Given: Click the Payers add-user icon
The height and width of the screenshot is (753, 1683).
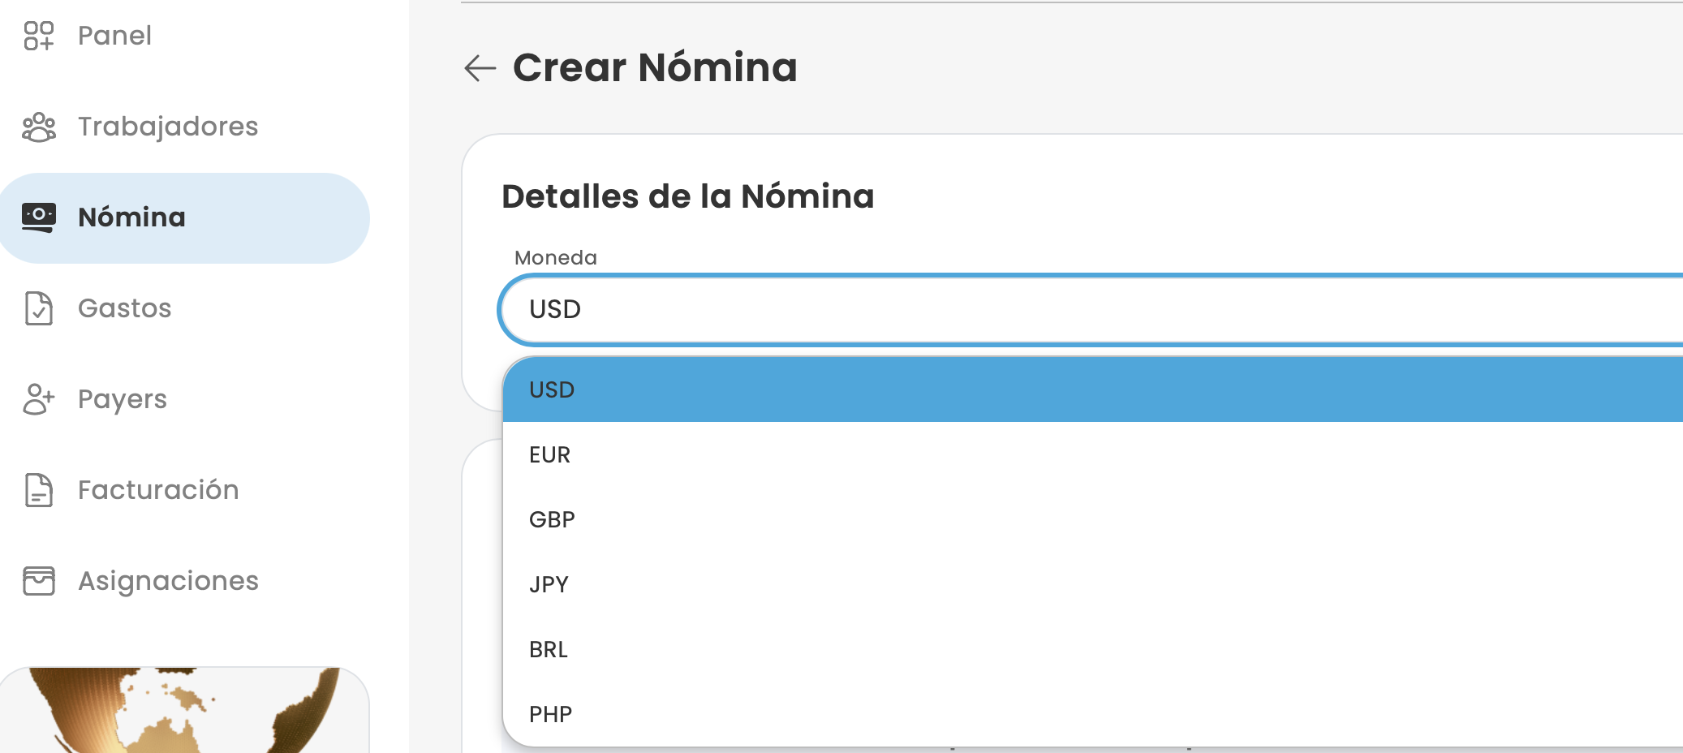Looking at the screenshot, I should [38, 399].
